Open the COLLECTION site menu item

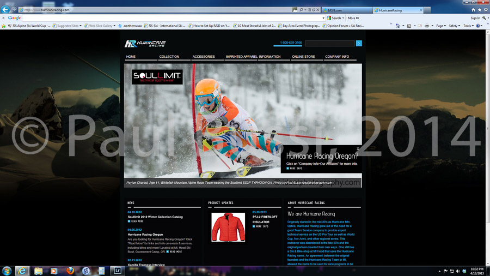pyautogui.click(x=169, y=57)
